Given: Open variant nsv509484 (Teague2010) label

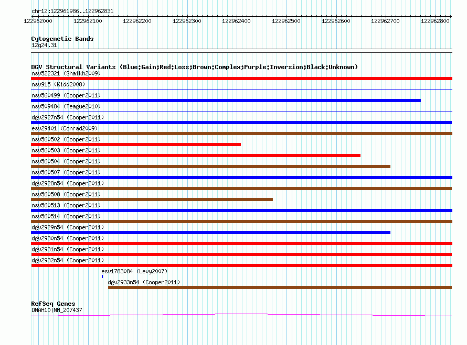Looking at the screenshot, I should [66, 106].
